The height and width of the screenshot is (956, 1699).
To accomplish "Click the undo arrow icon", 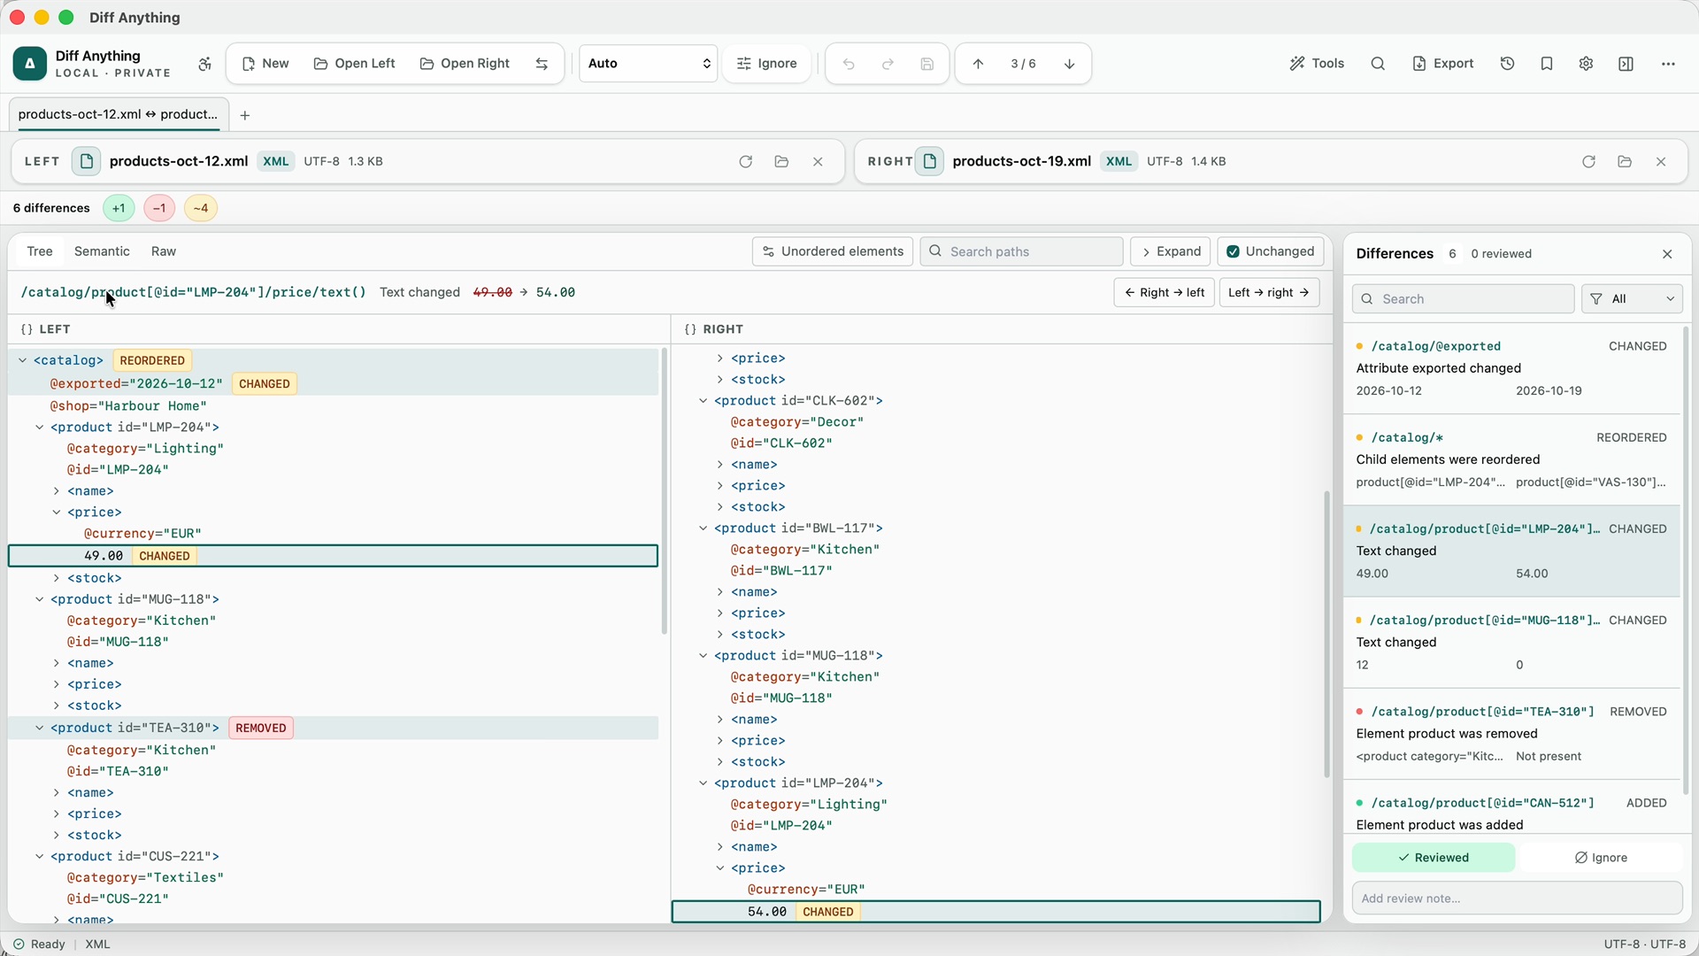I will pos(849,64).
